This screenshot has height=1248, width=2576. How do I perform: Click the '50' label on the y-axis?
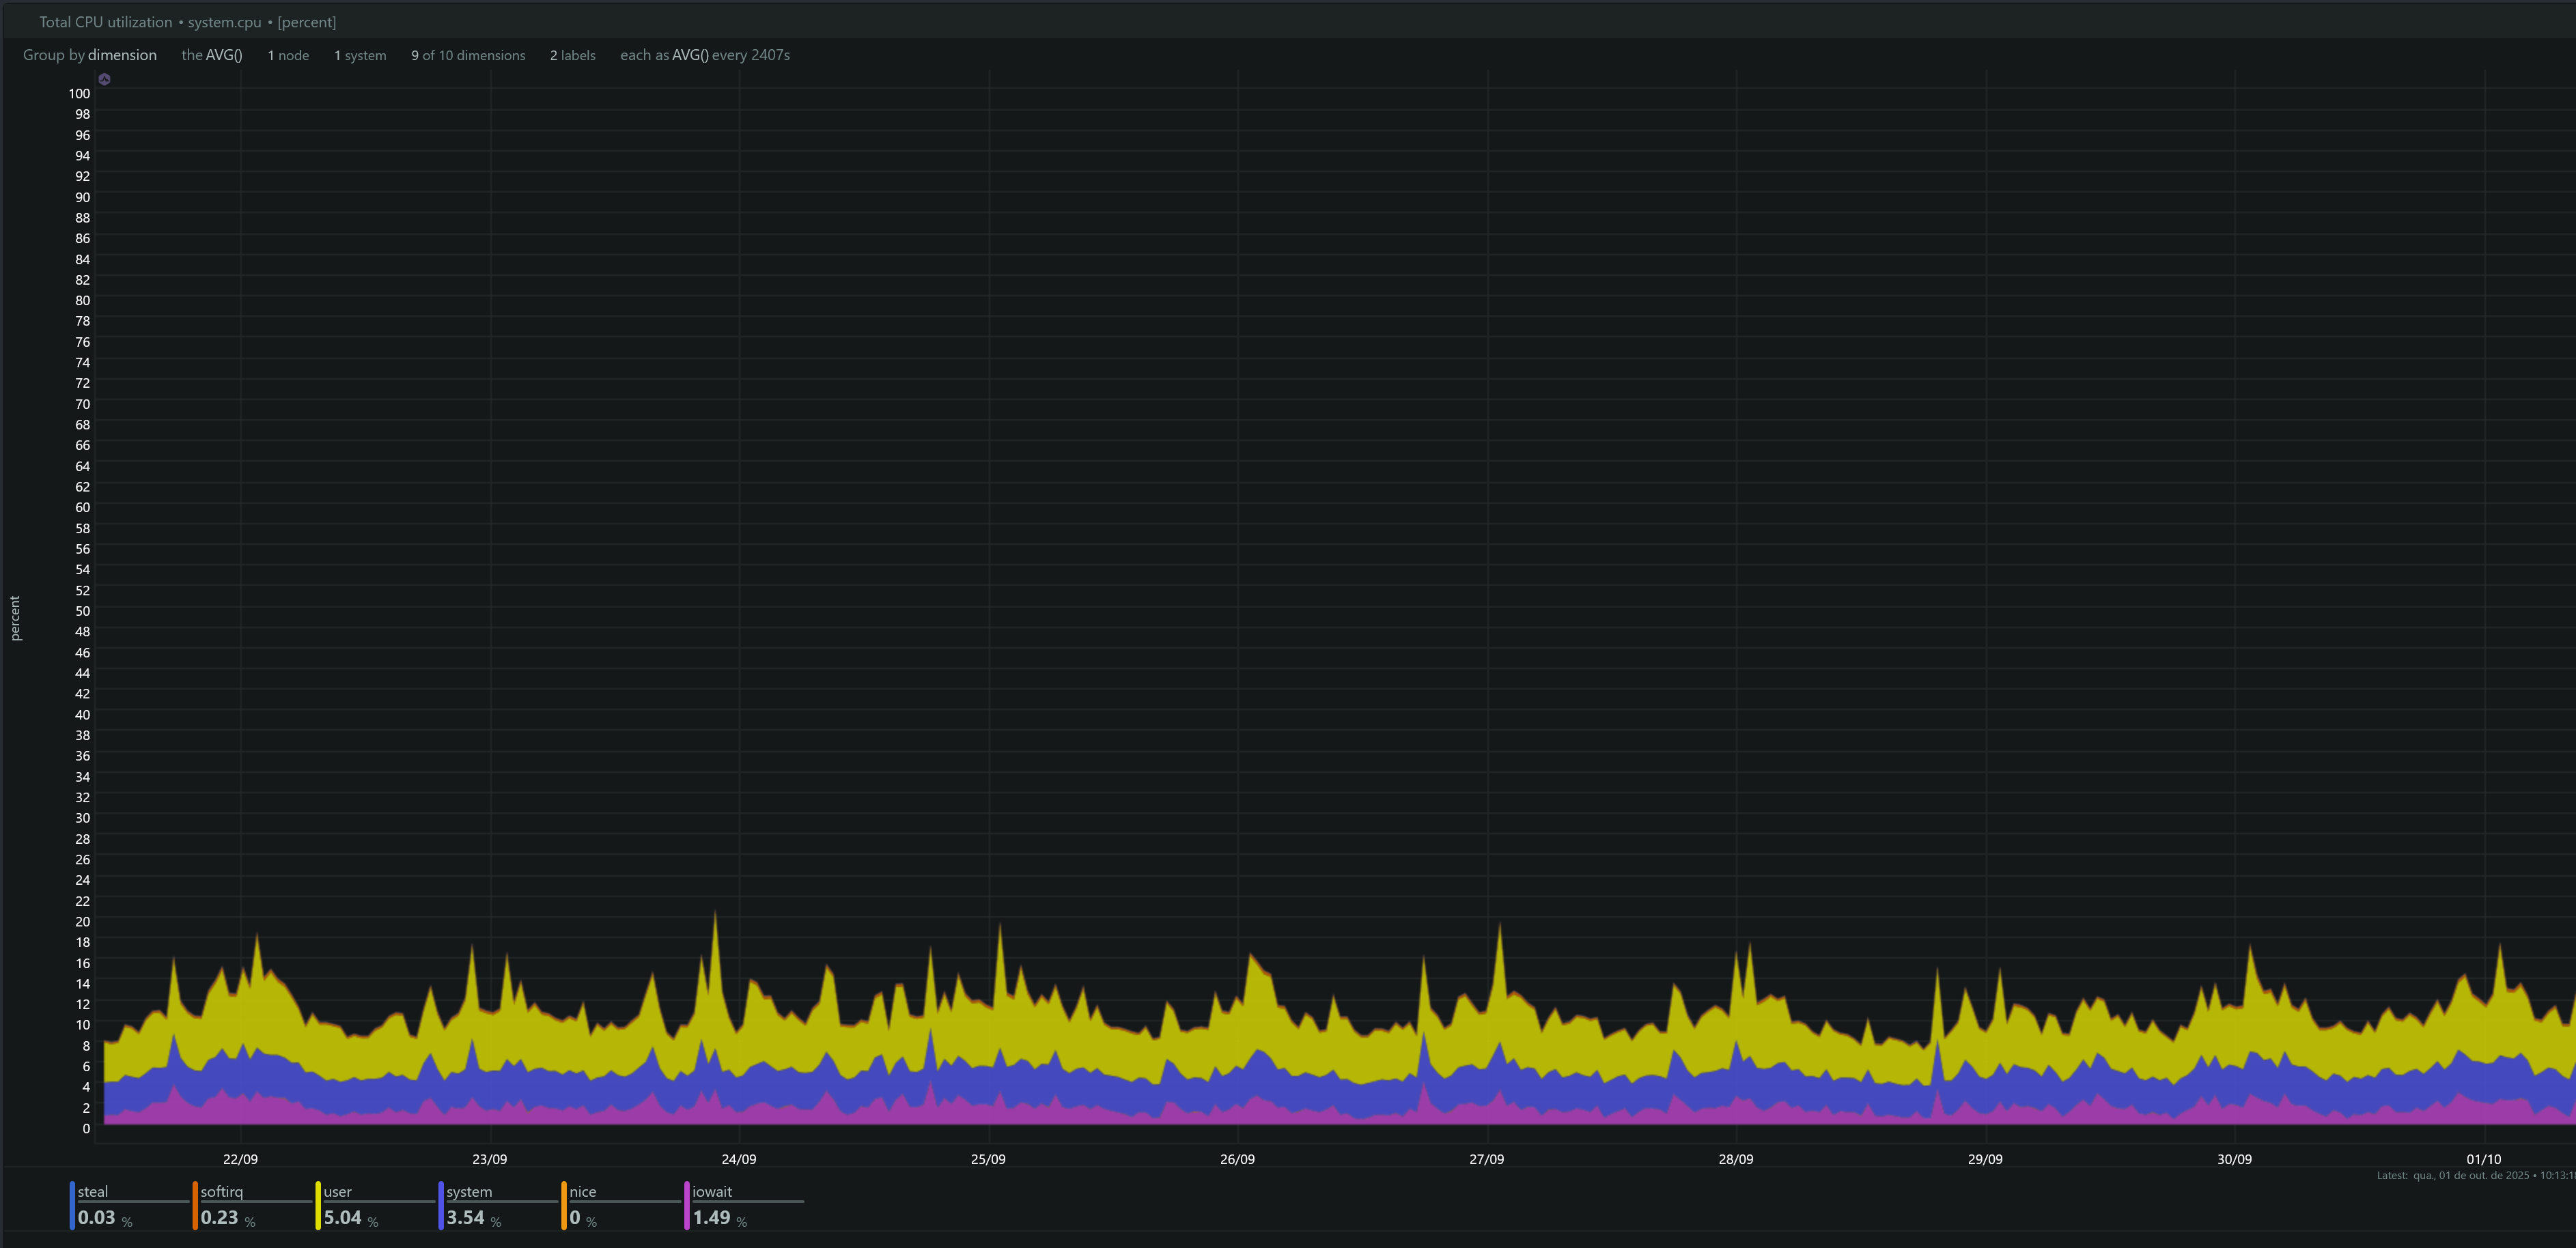82,611
